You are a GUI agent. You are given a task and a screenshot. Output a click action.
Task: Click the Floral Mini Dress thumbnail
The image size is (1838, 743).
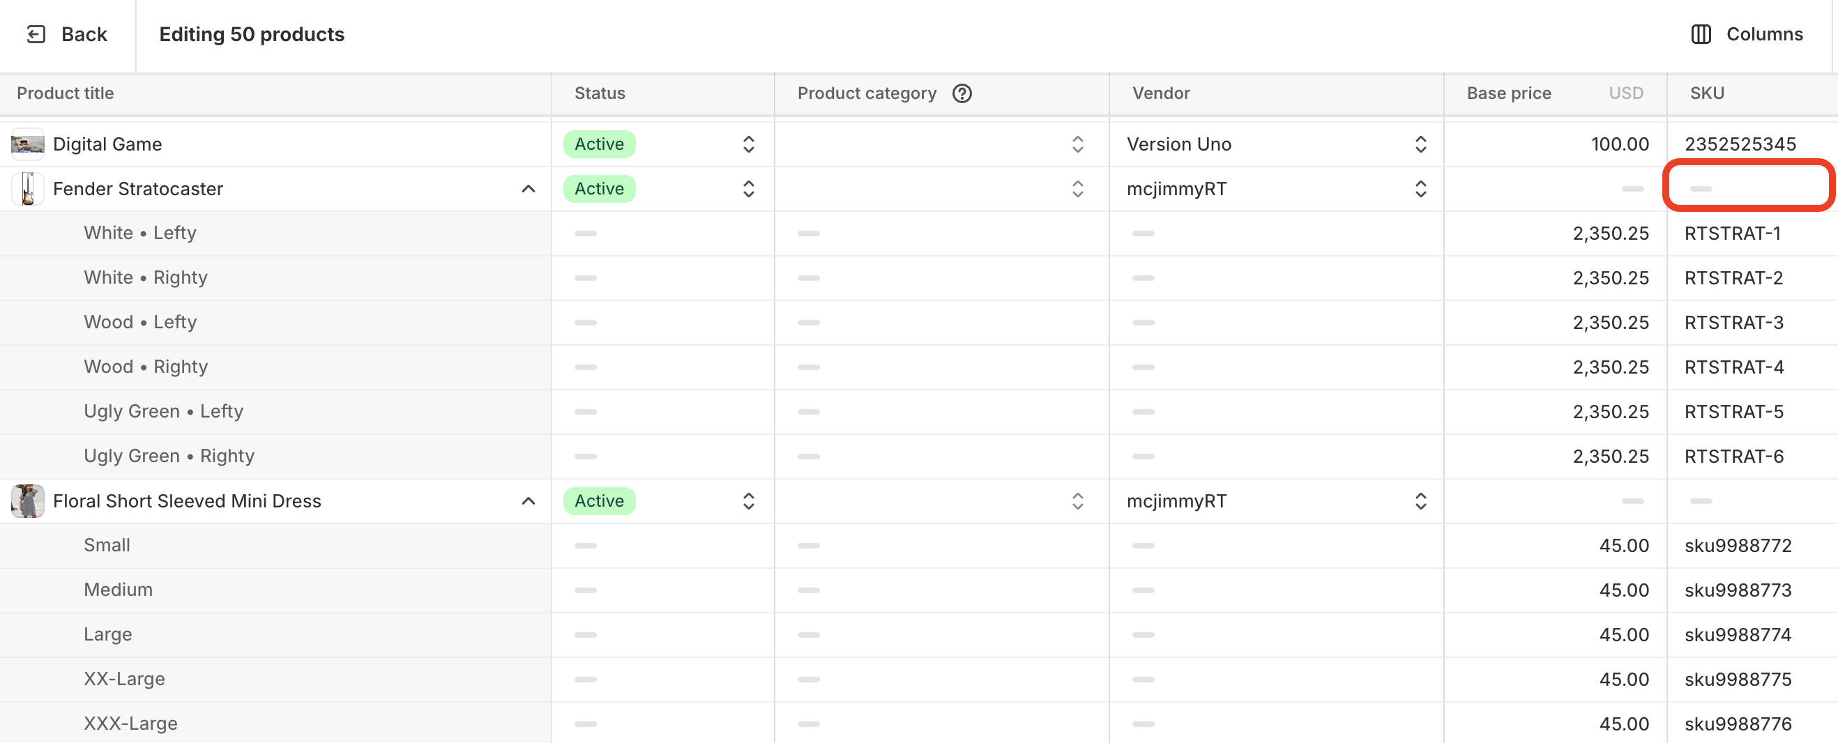[x=27, y=501]
